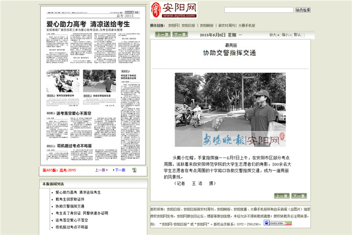Click the 站内检索 search button
352x235 pixels.
pyautogui.click(x=303, y=10)
